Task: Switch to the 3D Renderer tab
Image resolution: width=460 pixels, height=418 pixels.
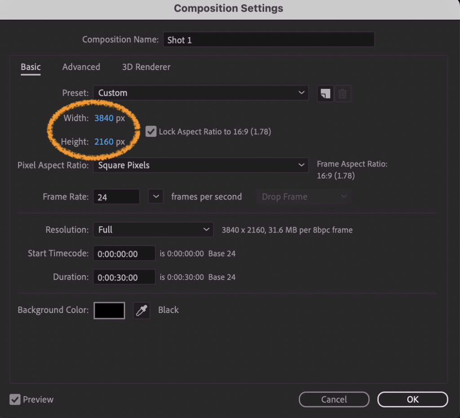Action: (146, 67)
